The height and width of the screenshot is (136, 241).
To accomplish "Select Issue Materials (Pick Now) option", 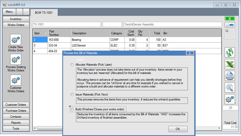I will 72,94.
